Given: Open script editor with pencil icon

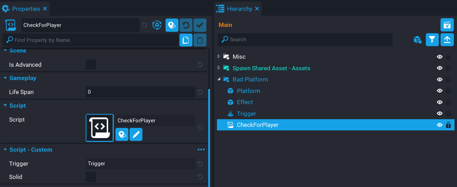Looking at the screenshot, I should (136, 134).
